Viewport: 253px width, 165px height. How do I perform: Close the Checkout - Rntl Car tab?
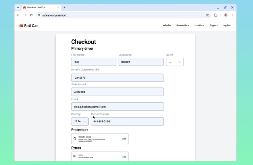[58, 8]
